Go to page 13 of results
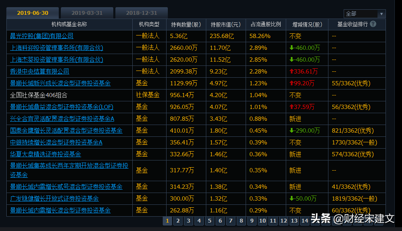The height and width of the screenshot is (231, 402). (294, 221)
